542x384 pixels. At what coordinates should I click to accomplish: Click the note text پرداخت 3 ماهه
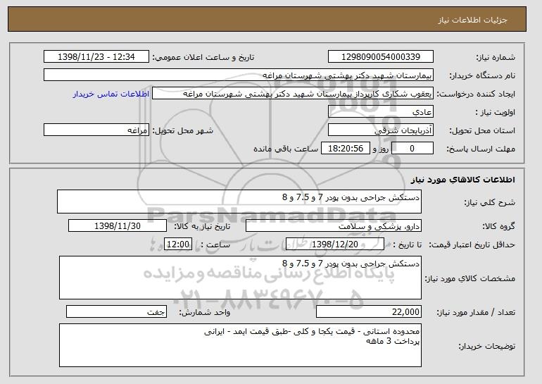393,342
